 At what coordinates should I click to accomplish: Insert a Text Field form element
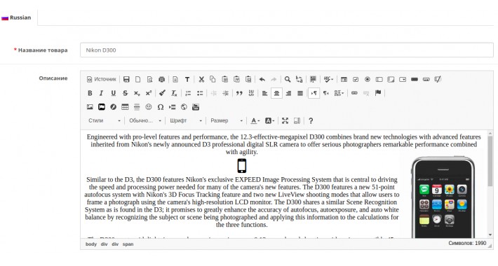pyautogui.click(x=379, y=79)
